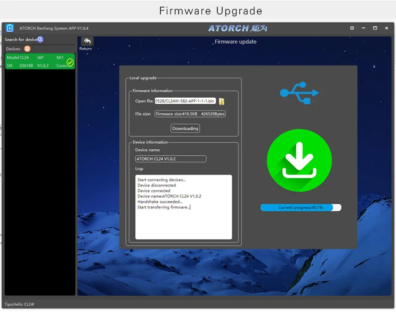Click the Downloading button

pos(185,128)
